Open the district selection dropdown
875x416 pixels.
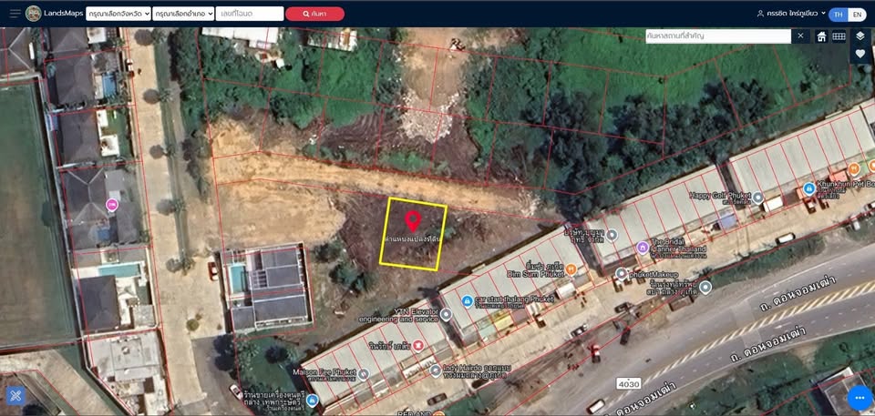tap(183, 14)
